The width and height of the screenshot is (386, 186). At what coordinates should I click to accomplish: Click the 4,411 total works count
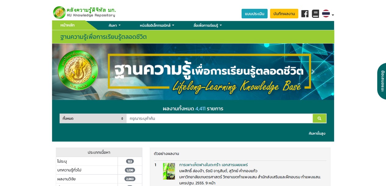coord(200,108)
